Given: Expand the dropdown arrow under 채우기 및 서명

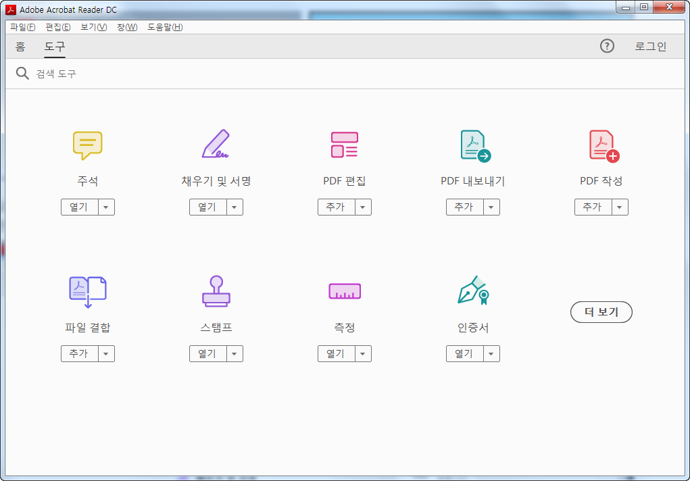Looking at the screenshot, I should (x=235, y=207).
